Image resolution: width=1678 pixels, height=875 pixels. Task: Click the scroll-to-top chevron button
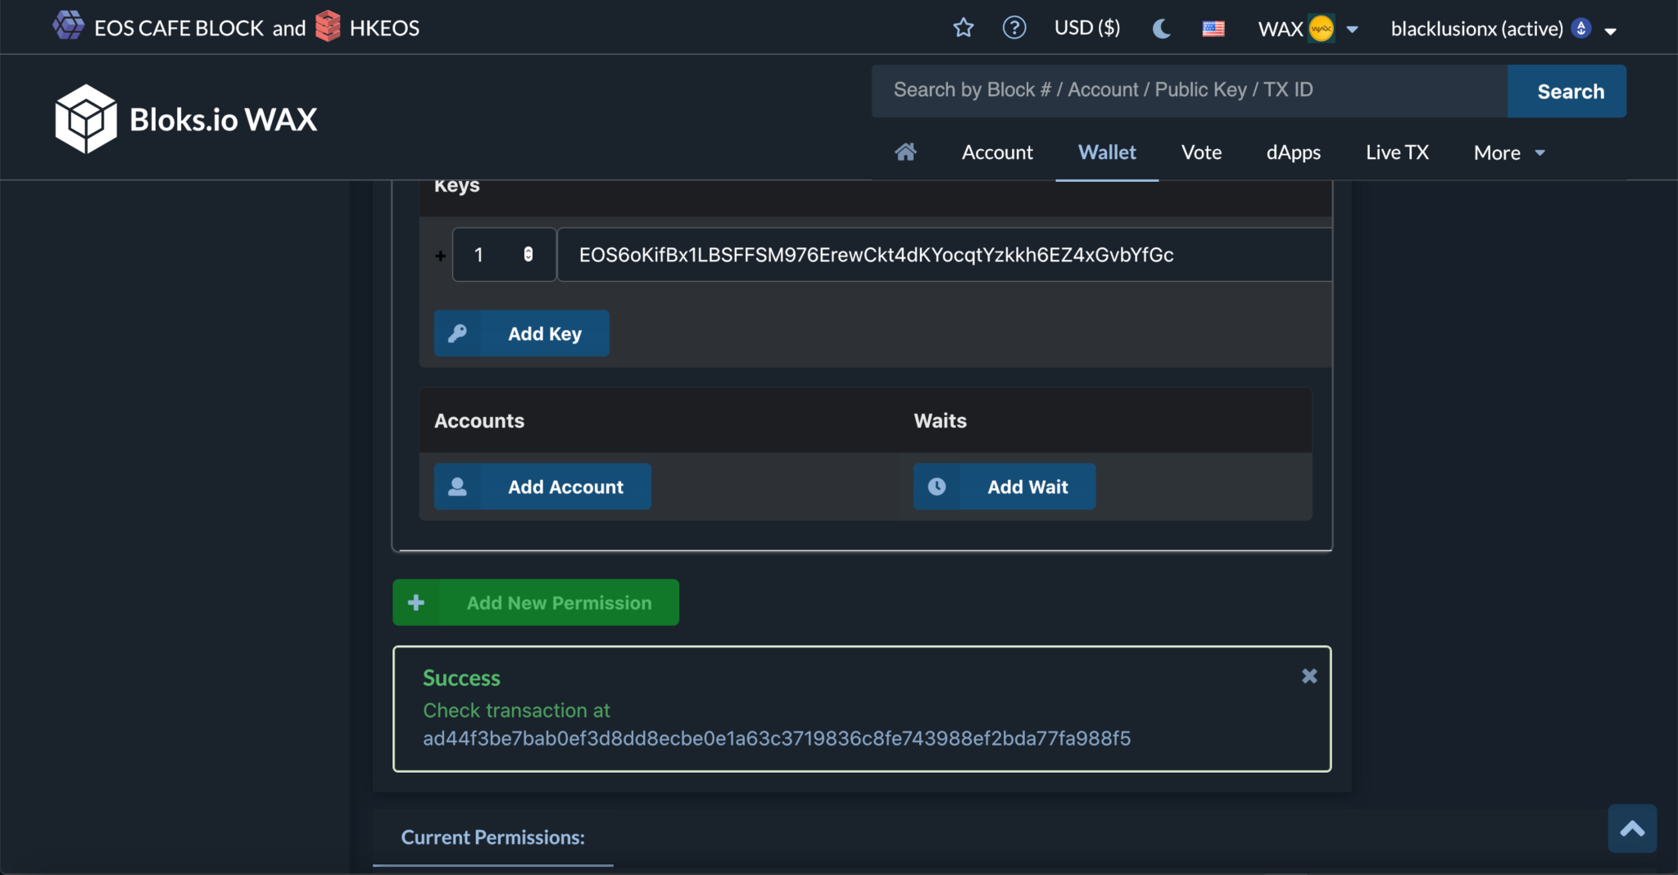click(x=1632, y=828)
